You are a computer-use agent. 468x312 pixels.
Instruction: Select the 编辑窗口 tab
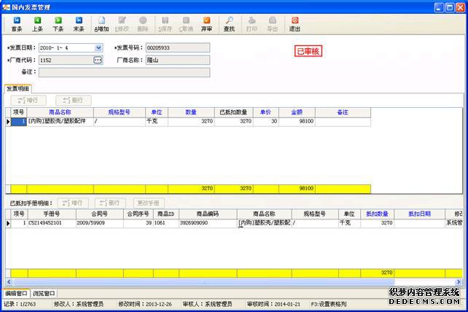click(x=16, y=293)
